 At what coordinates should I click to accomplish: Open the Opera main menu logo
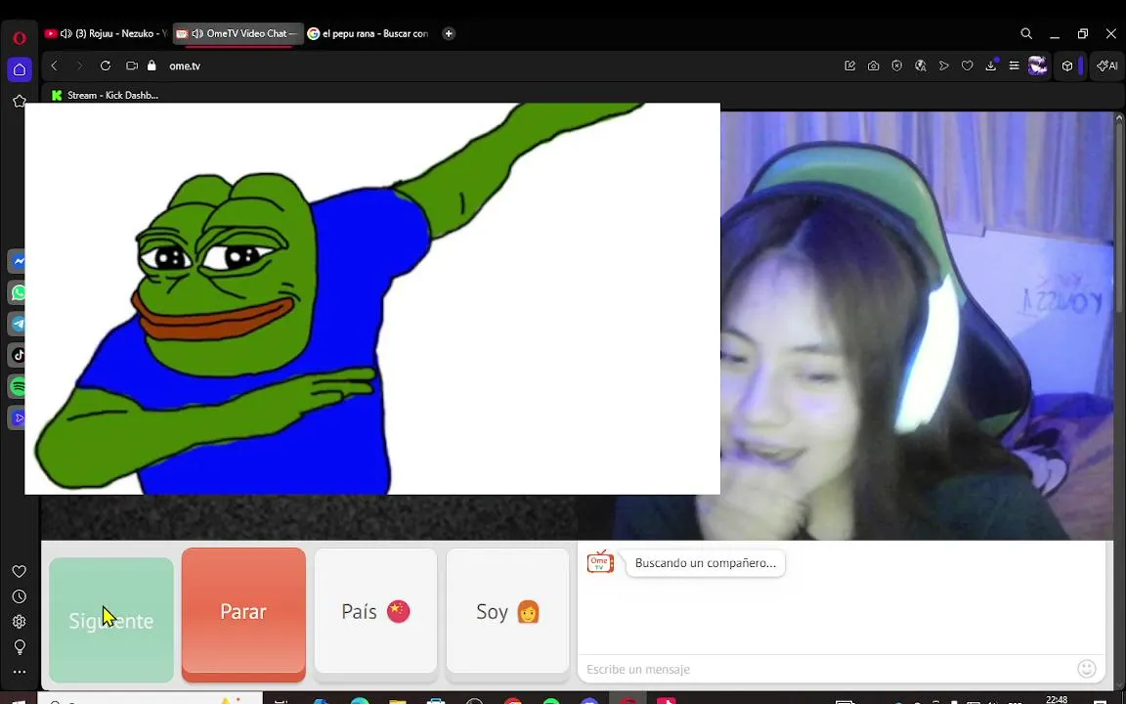click(20, 38)
